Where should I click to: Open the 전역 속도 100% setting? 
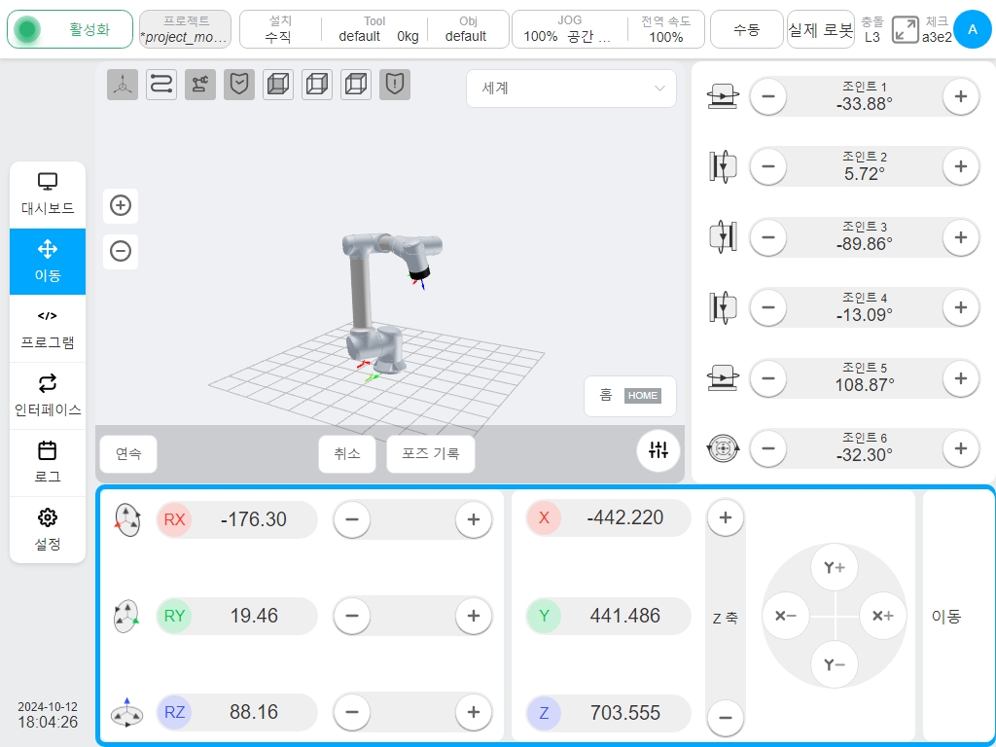pyautogui.click(x=665, y=29)
